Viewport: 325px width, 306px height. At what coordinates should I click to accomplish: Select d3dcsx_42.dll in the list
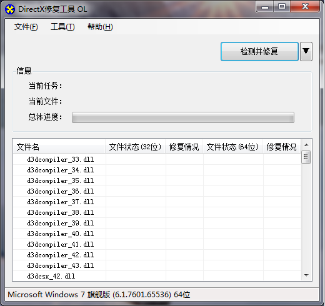(157, 276)
